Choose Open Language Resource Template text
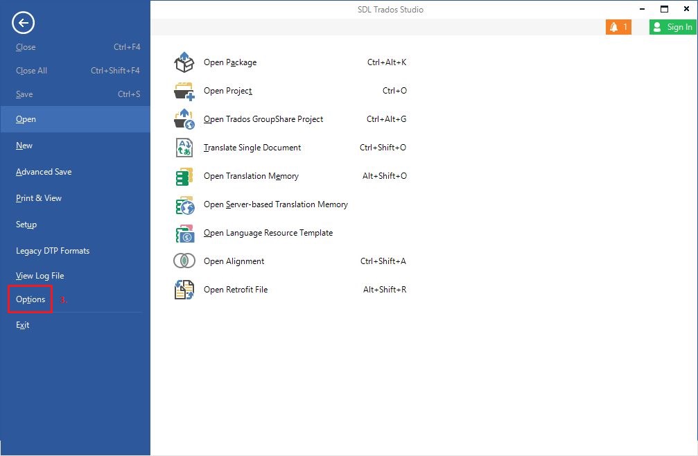Viewport: 698px width, 456px height. coord(268,233)
